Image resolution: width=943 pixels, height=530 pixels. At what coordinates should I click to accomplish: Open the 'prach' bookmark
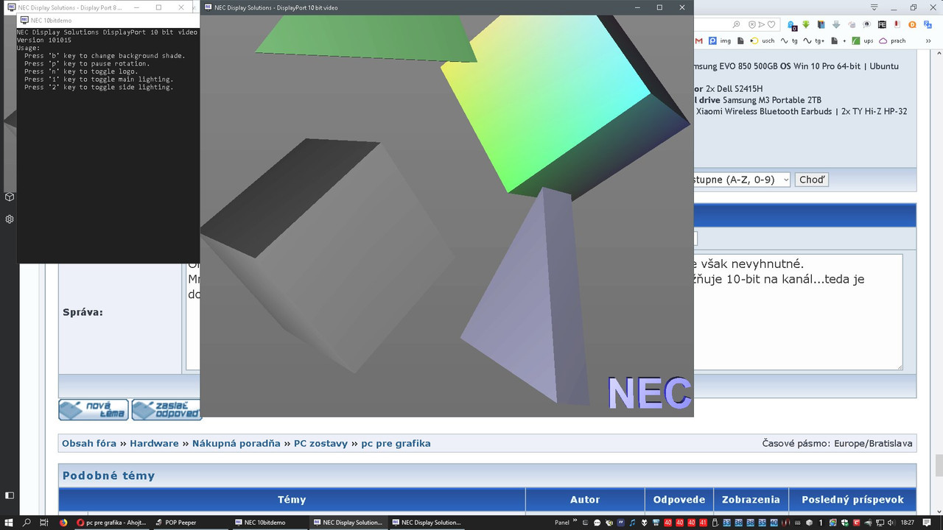891,40
